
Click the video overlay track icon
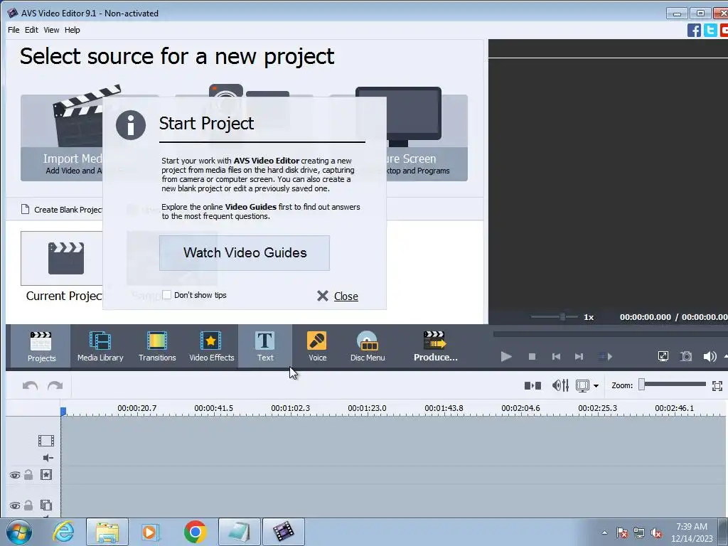(x=46, y=505)
